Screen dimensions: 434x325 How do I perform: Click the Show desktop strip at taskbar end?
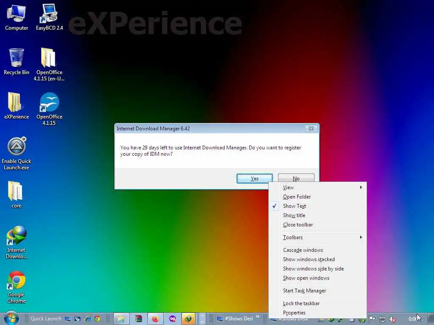click(431, 319)
